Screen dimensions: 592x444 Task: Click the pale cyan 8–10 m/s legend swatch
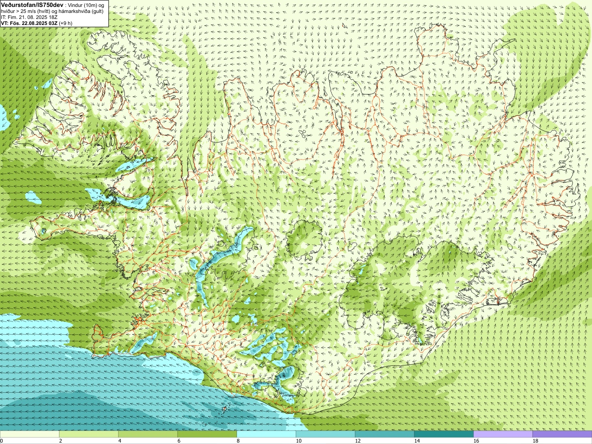coord(266,434)
